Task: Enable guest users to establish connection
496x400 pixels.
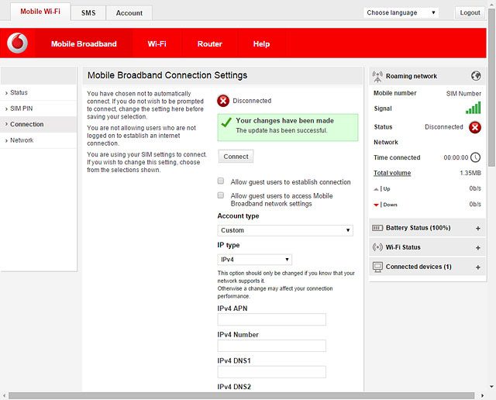Action: click(x=222, y=181)
